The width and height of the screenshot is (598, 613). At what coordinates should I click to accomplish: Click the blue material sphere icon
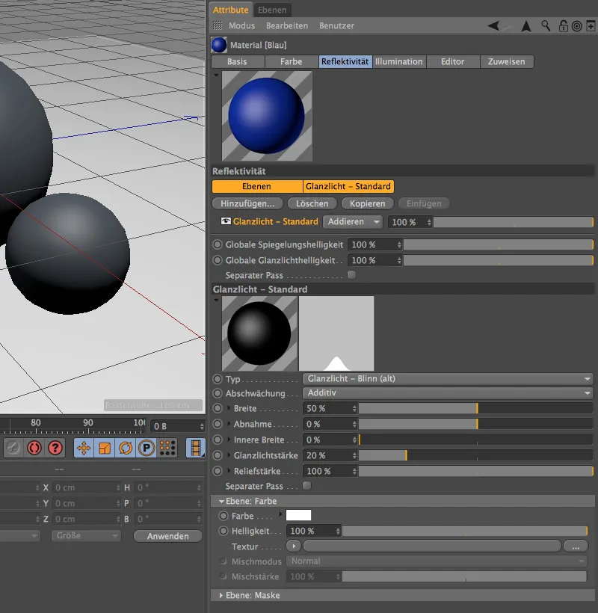pos(219,45)
